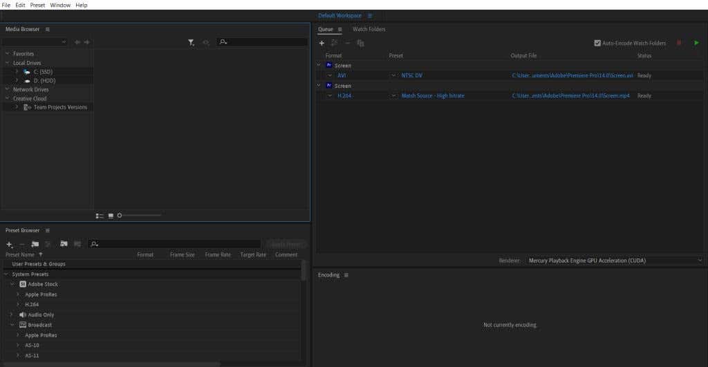Select the Queue tab
708x367 pixels.
click(325, 29)
